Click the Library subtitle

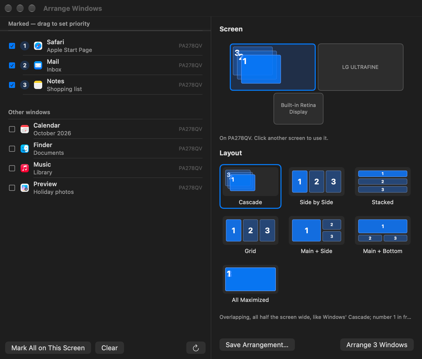pyautogui.click(x=43, y=172)
